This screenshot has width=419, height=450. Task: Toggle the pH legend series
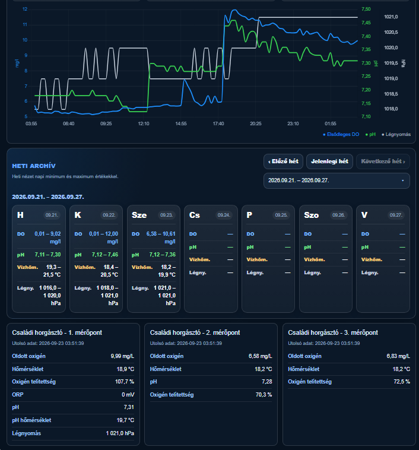pos(370,134)
